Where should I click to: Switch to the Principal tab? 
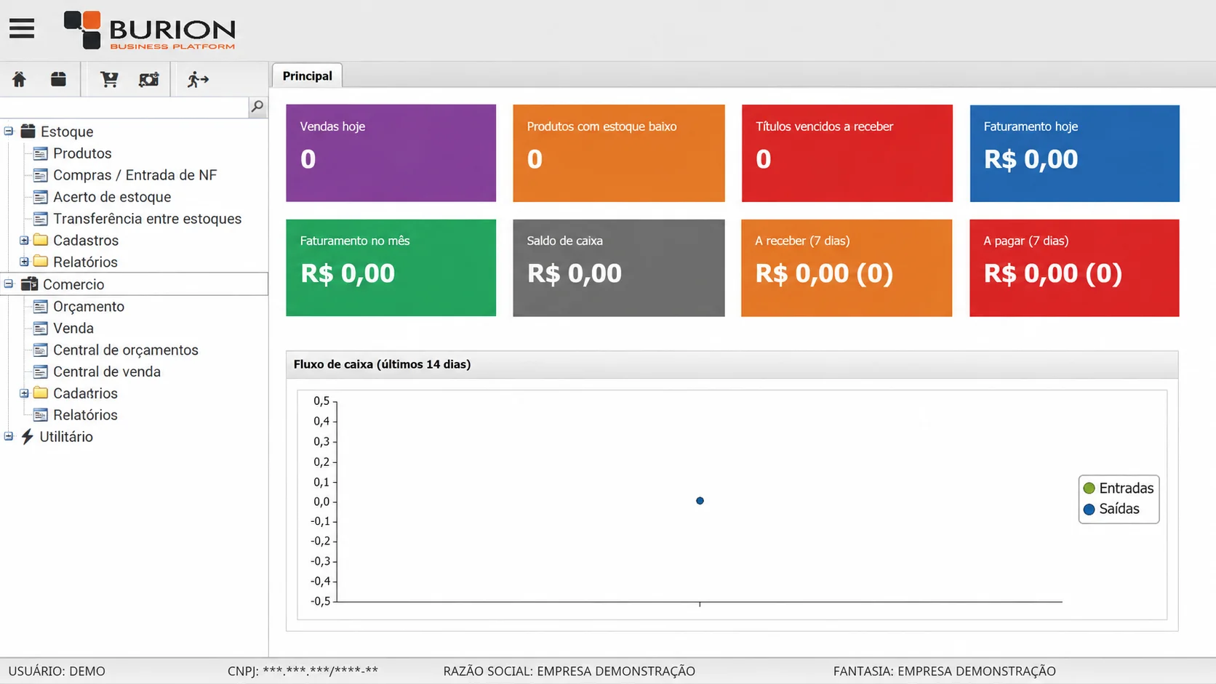(x=307, y=76)
